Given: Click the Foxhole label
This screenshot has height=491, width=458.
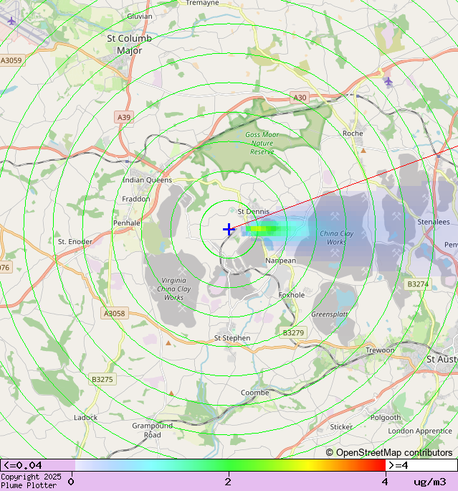Looking at the screenshot, I should pyautogui.click(x=292, y=295).
